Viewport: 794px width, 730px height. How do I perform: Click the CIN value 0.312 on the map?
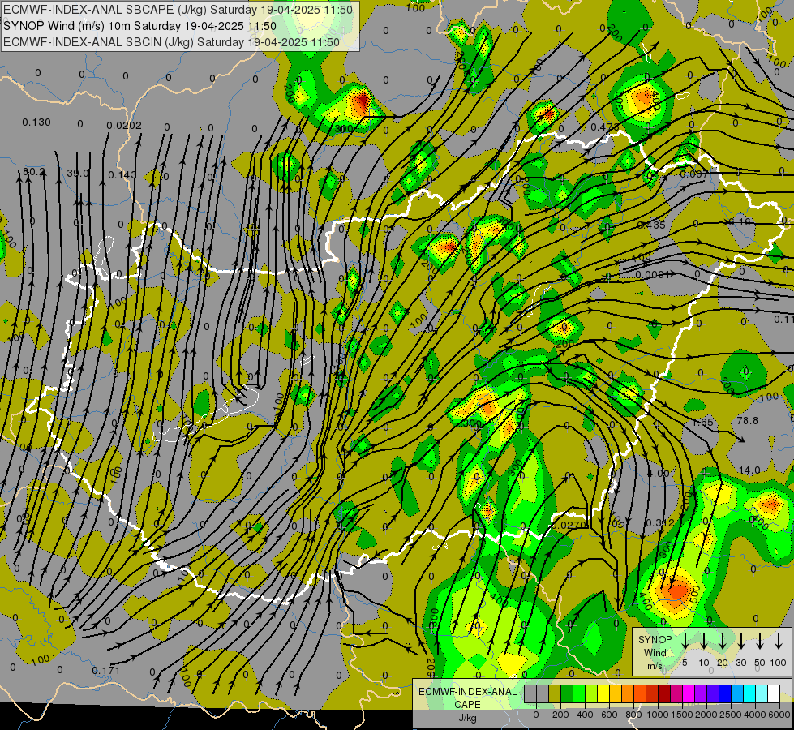tap(660, 522)
